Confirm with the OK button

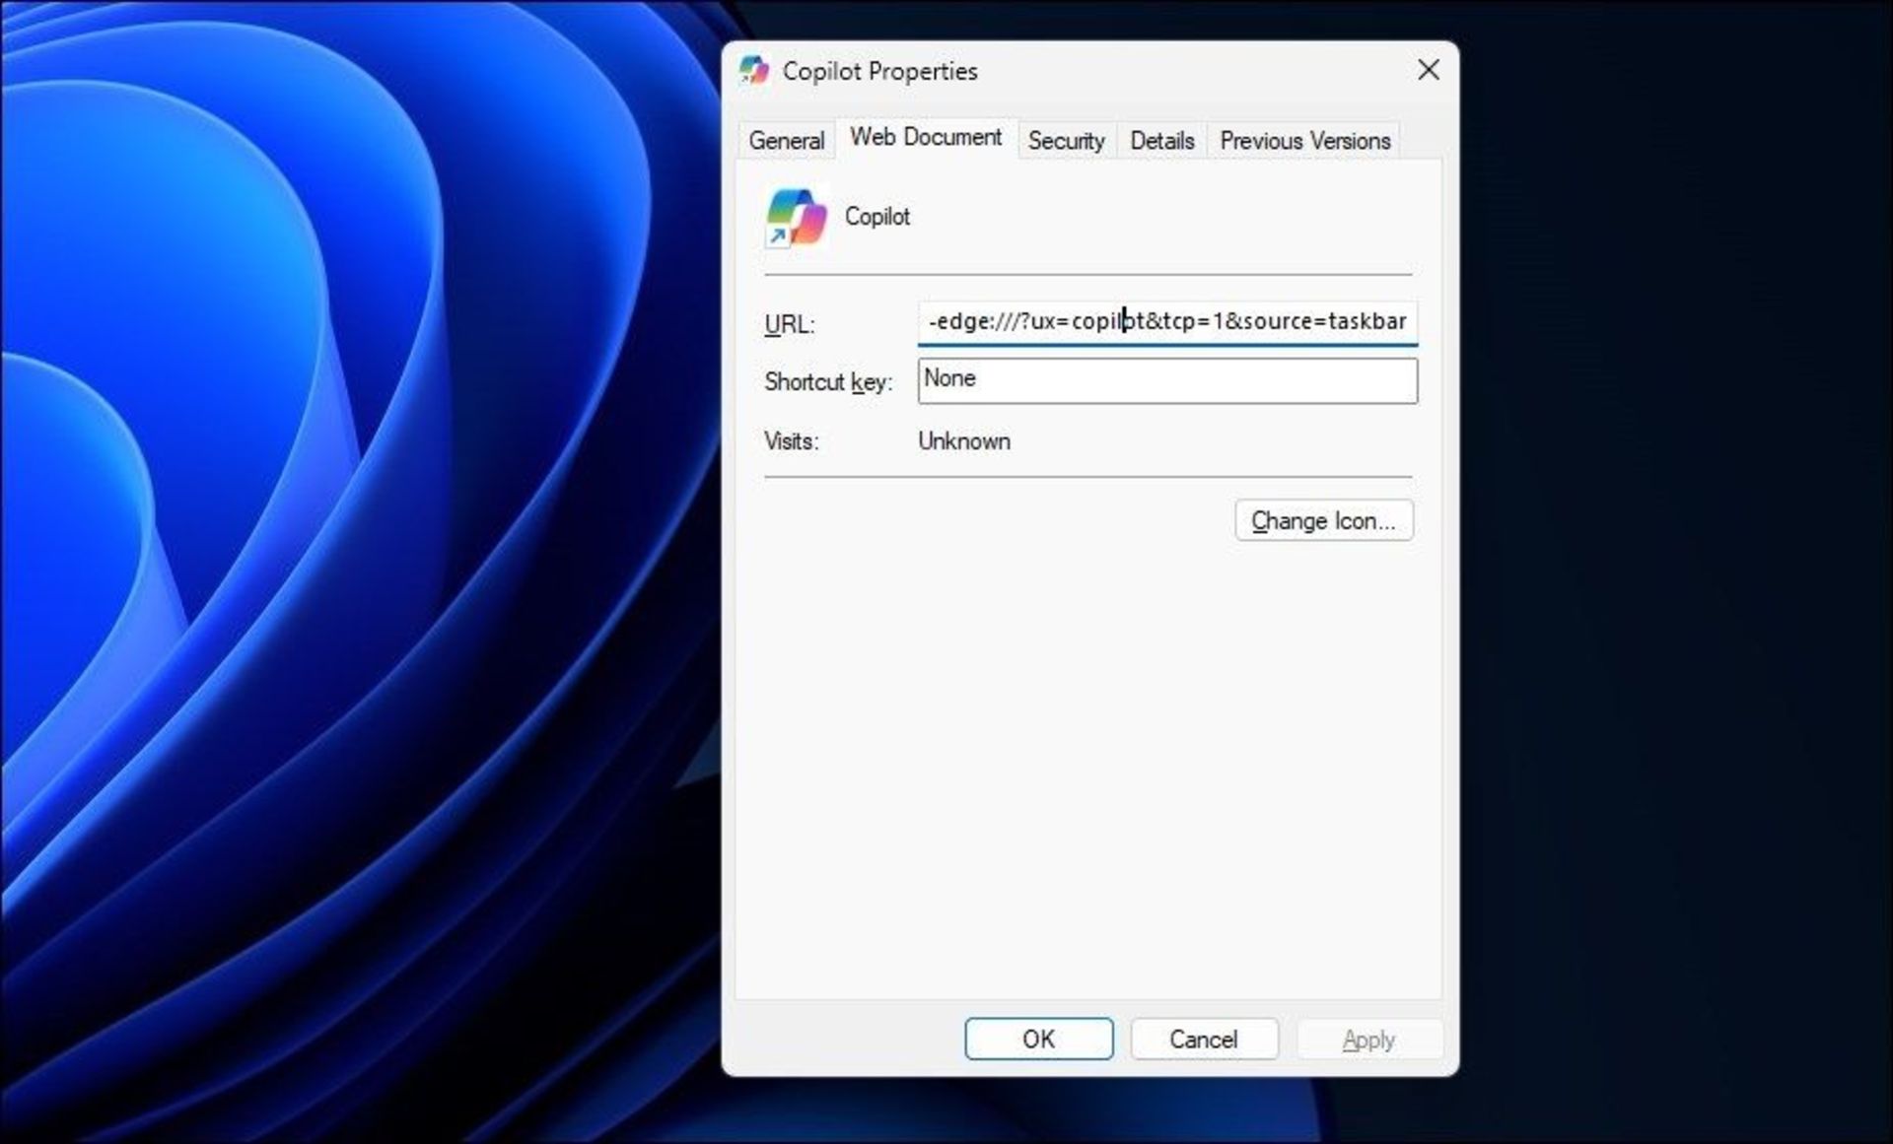point(1038,1039)
